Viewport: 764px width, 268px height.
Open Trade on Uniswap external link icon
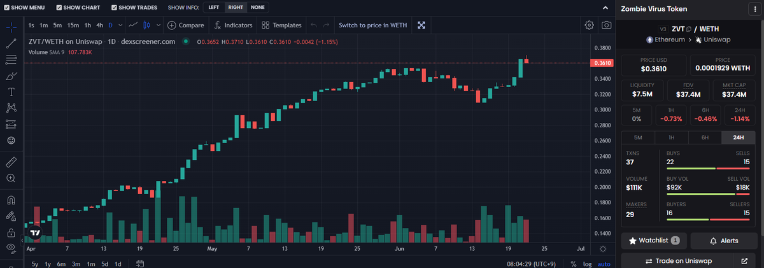tap(745, 261)
